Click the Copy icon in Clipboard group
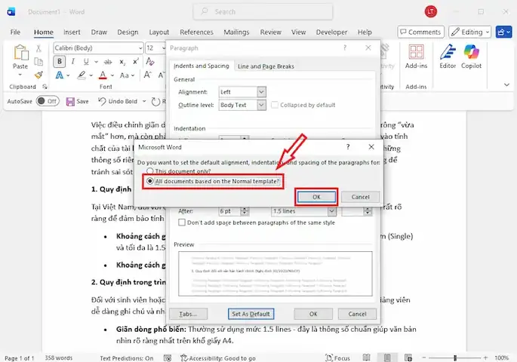 (38, 62)
